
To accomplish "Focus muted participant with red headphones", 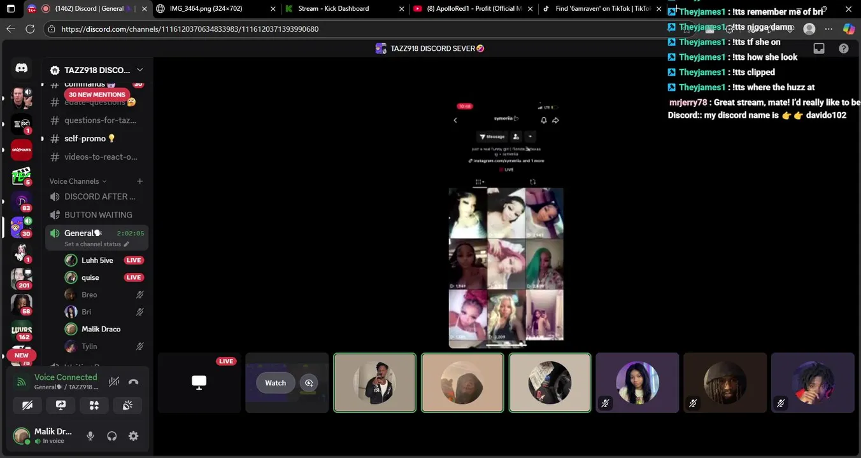I will point(813,383).
